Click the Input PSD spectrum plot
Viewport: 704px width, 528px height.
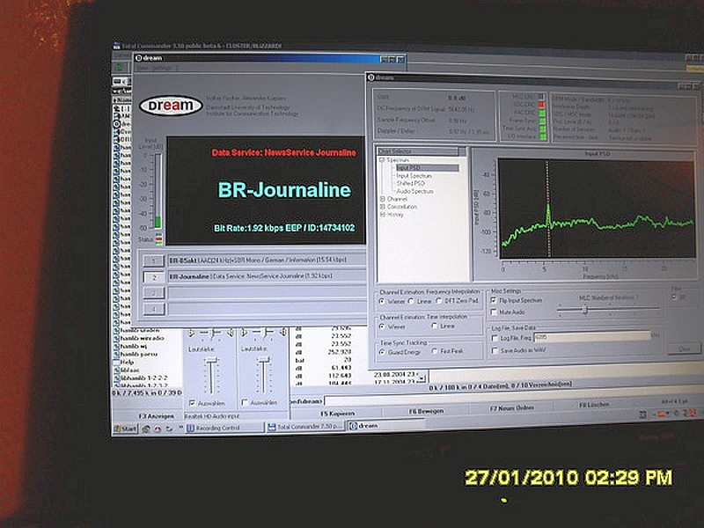(597, 209)
